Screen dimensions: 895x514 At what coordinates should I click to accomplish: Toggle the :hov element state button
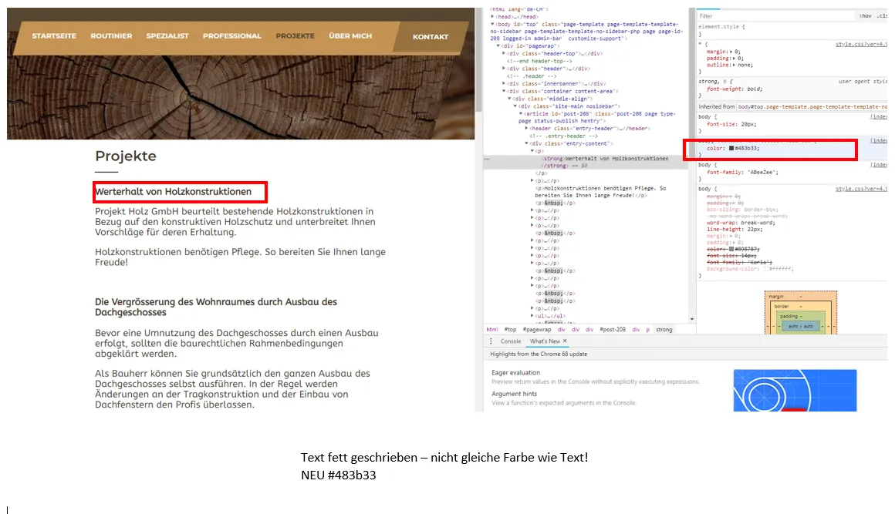pos(866,16)
